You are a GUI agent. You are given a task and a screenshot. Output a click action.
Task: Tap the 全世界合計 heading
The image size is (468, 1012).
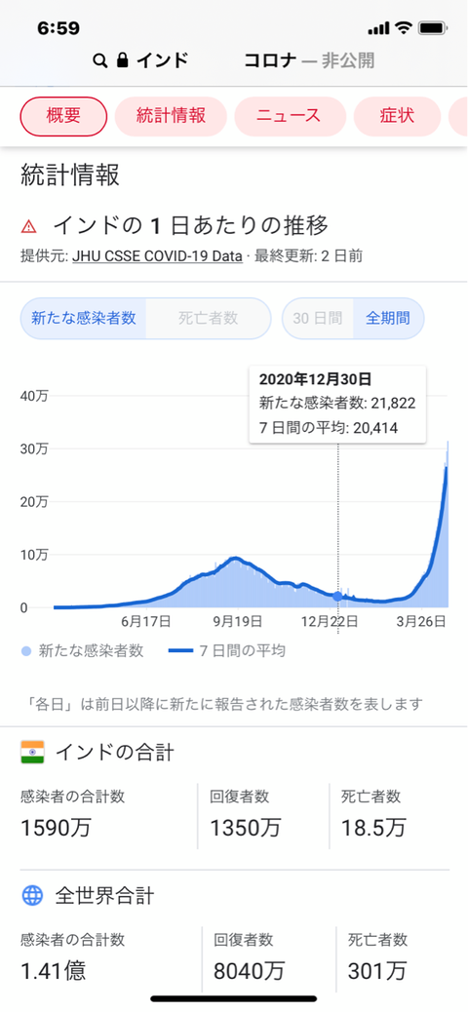click(104, 896)
